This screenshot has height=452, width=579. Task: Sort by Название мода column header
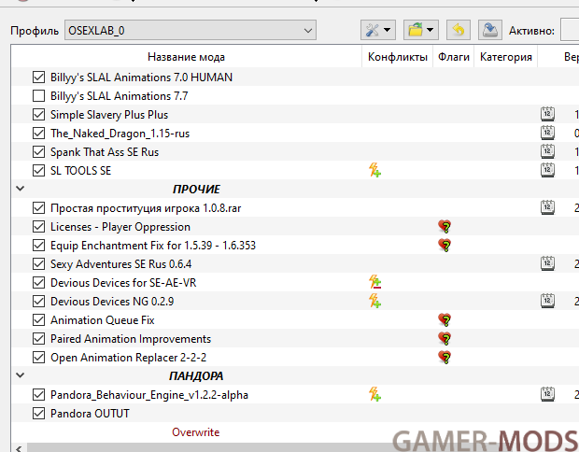pos(186,57)
